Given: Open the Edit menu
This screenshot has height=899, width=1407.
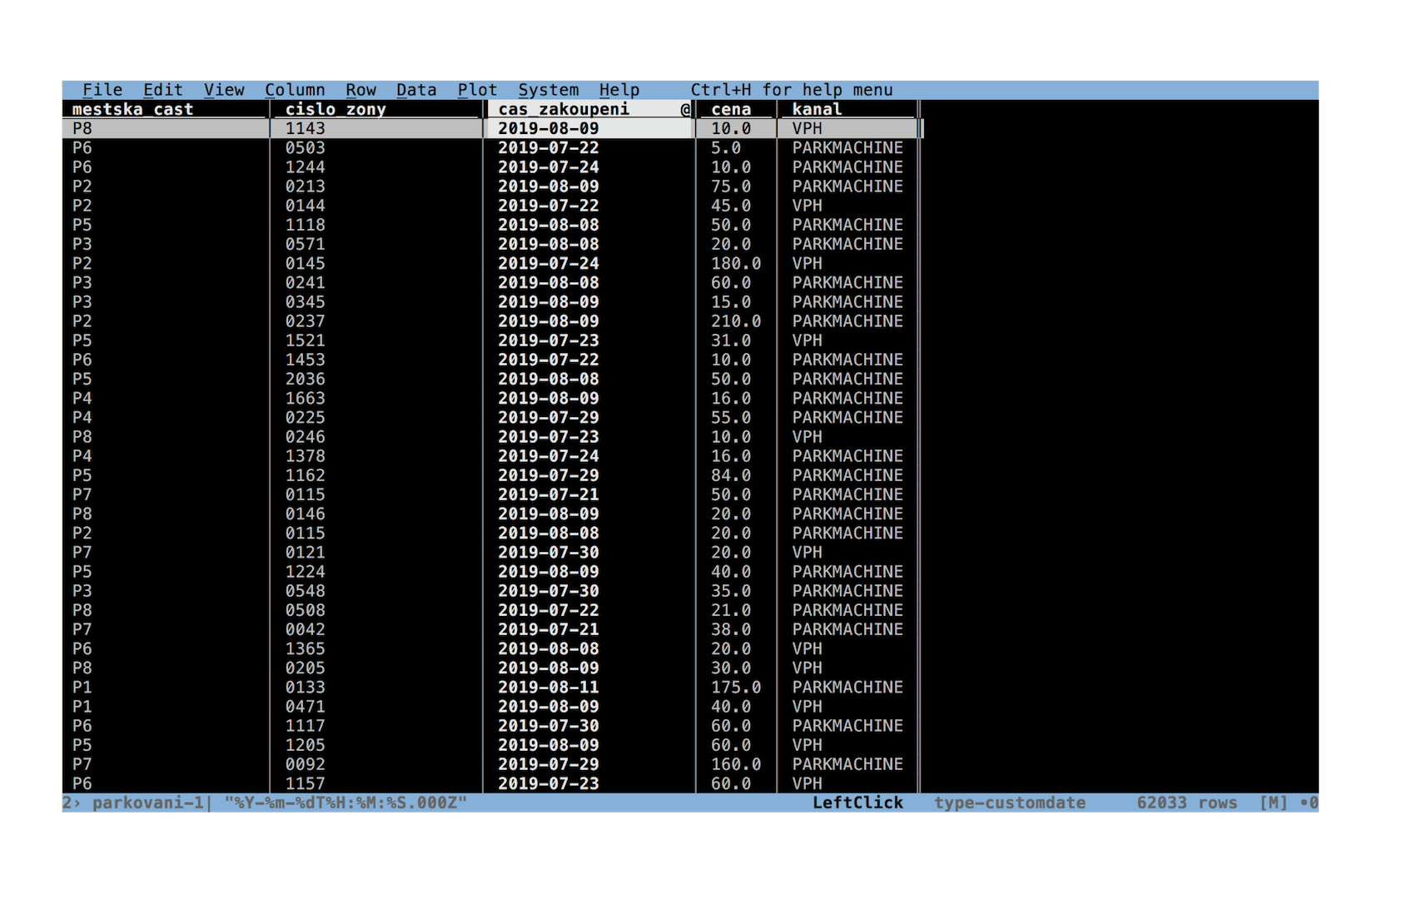Looking at the screenshot, I should tap(163, 90).
